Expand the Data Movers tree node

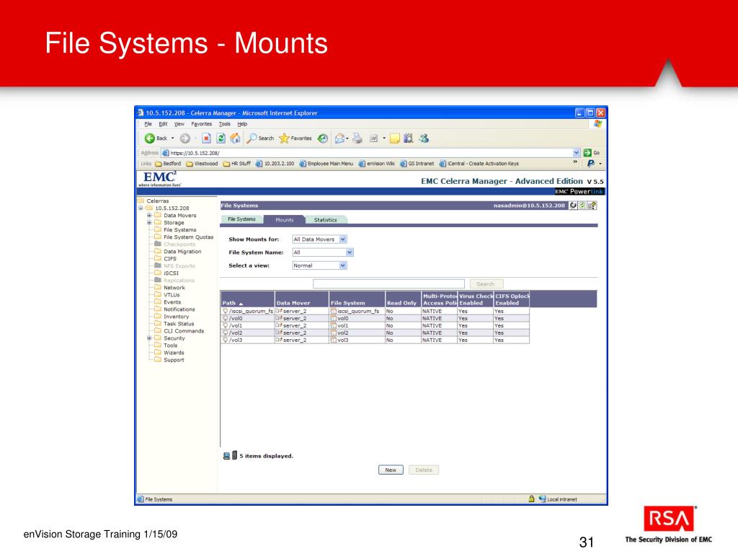(x=149, y=215)
